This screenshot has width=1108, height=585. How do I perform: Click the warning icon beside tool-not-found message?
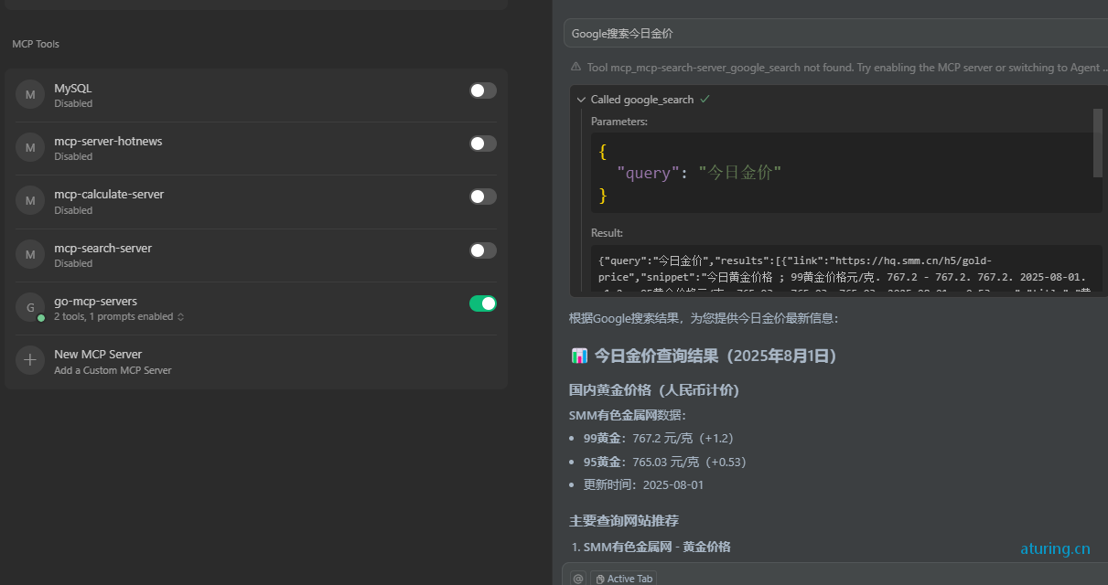576,67
